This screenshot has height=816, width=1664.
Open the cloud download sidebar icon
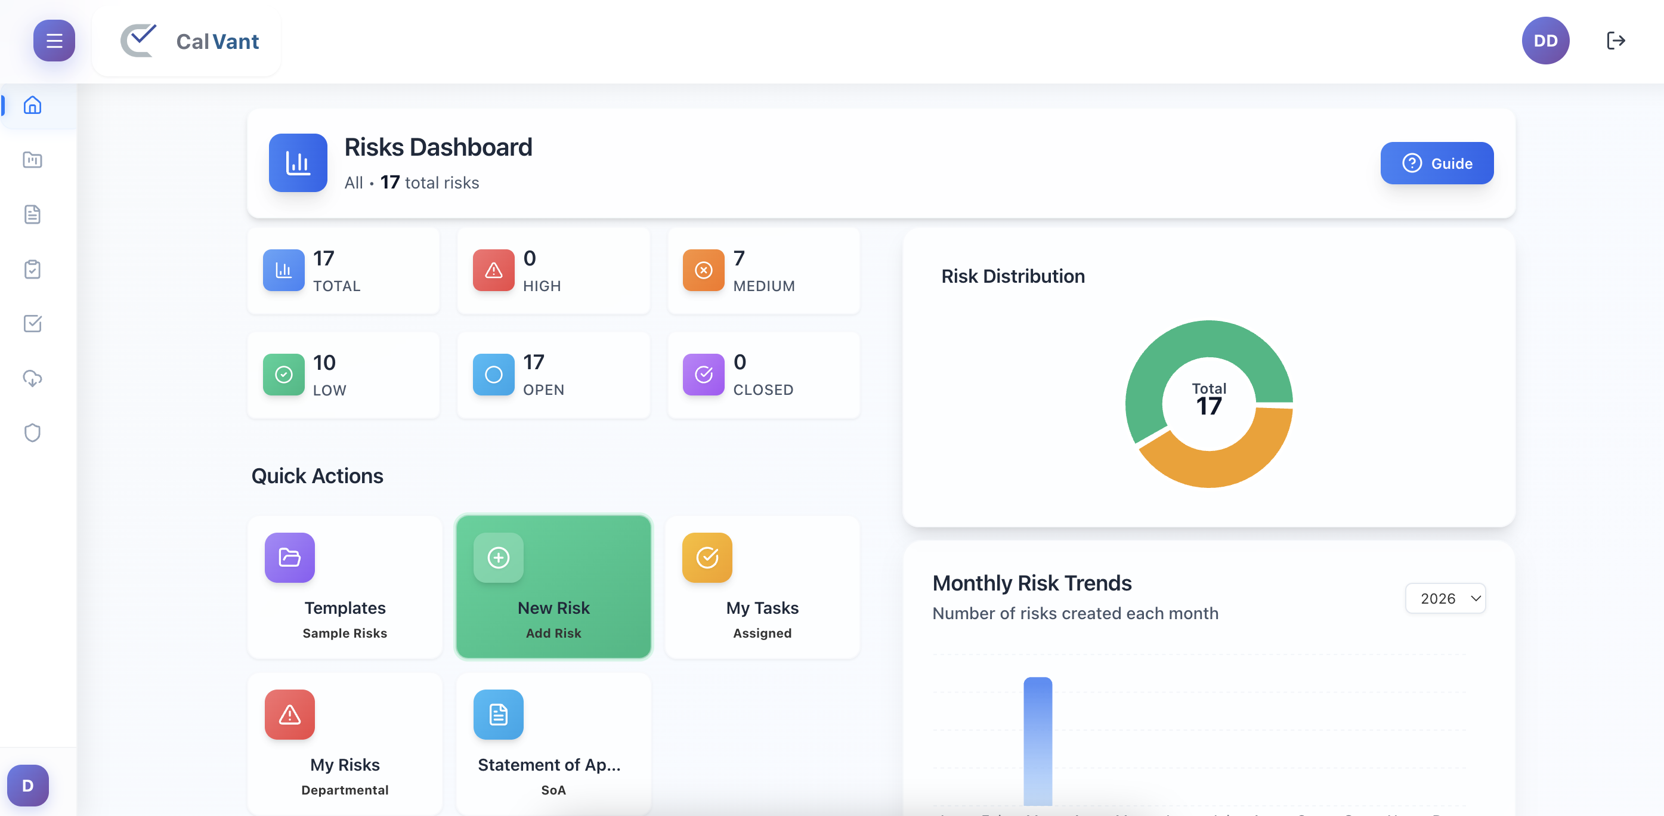tap(32, 378)
